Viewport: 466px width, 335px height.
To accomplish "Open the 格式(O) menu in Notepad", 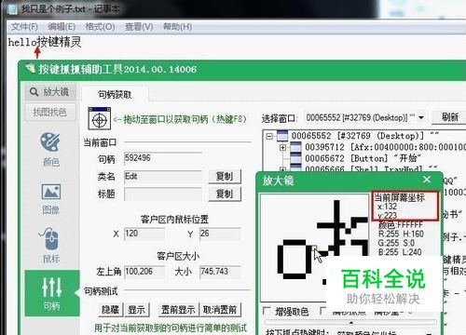I will click(x=100, y=27).
